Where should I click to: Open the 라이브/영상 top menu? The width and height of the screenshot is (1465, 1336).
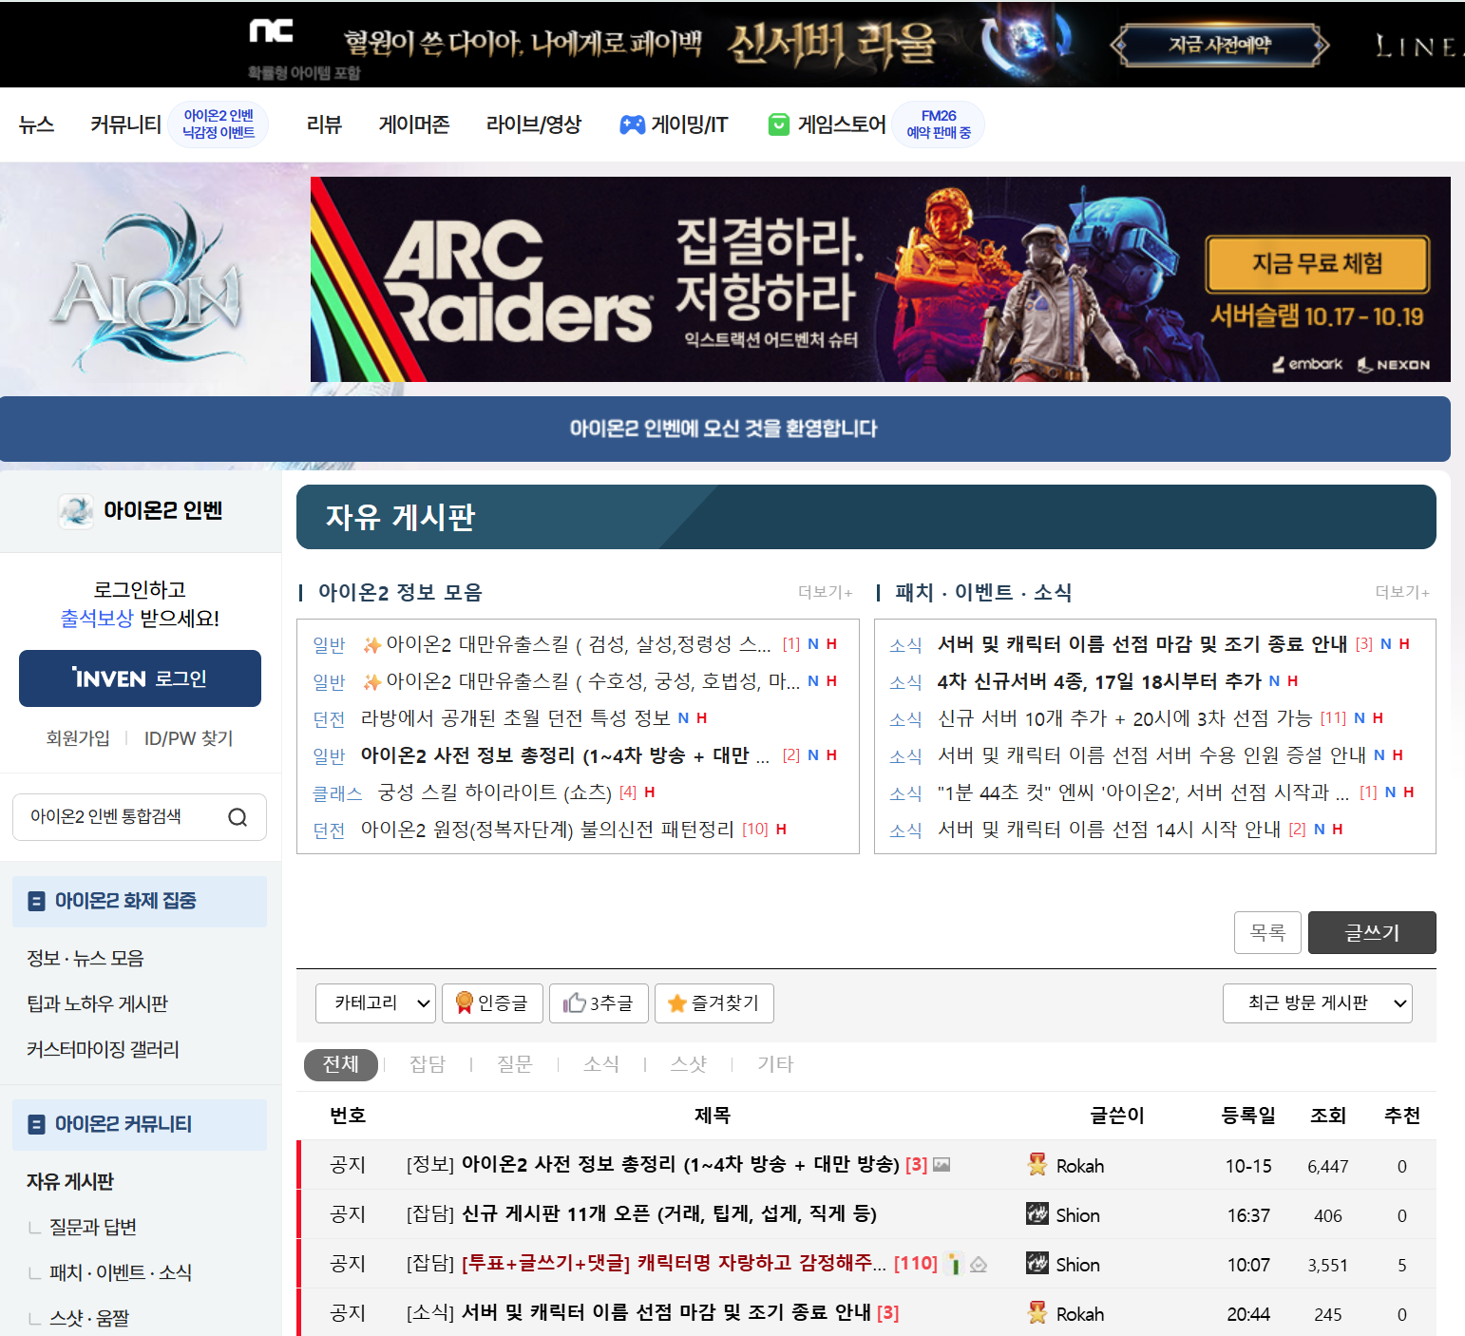534,124
